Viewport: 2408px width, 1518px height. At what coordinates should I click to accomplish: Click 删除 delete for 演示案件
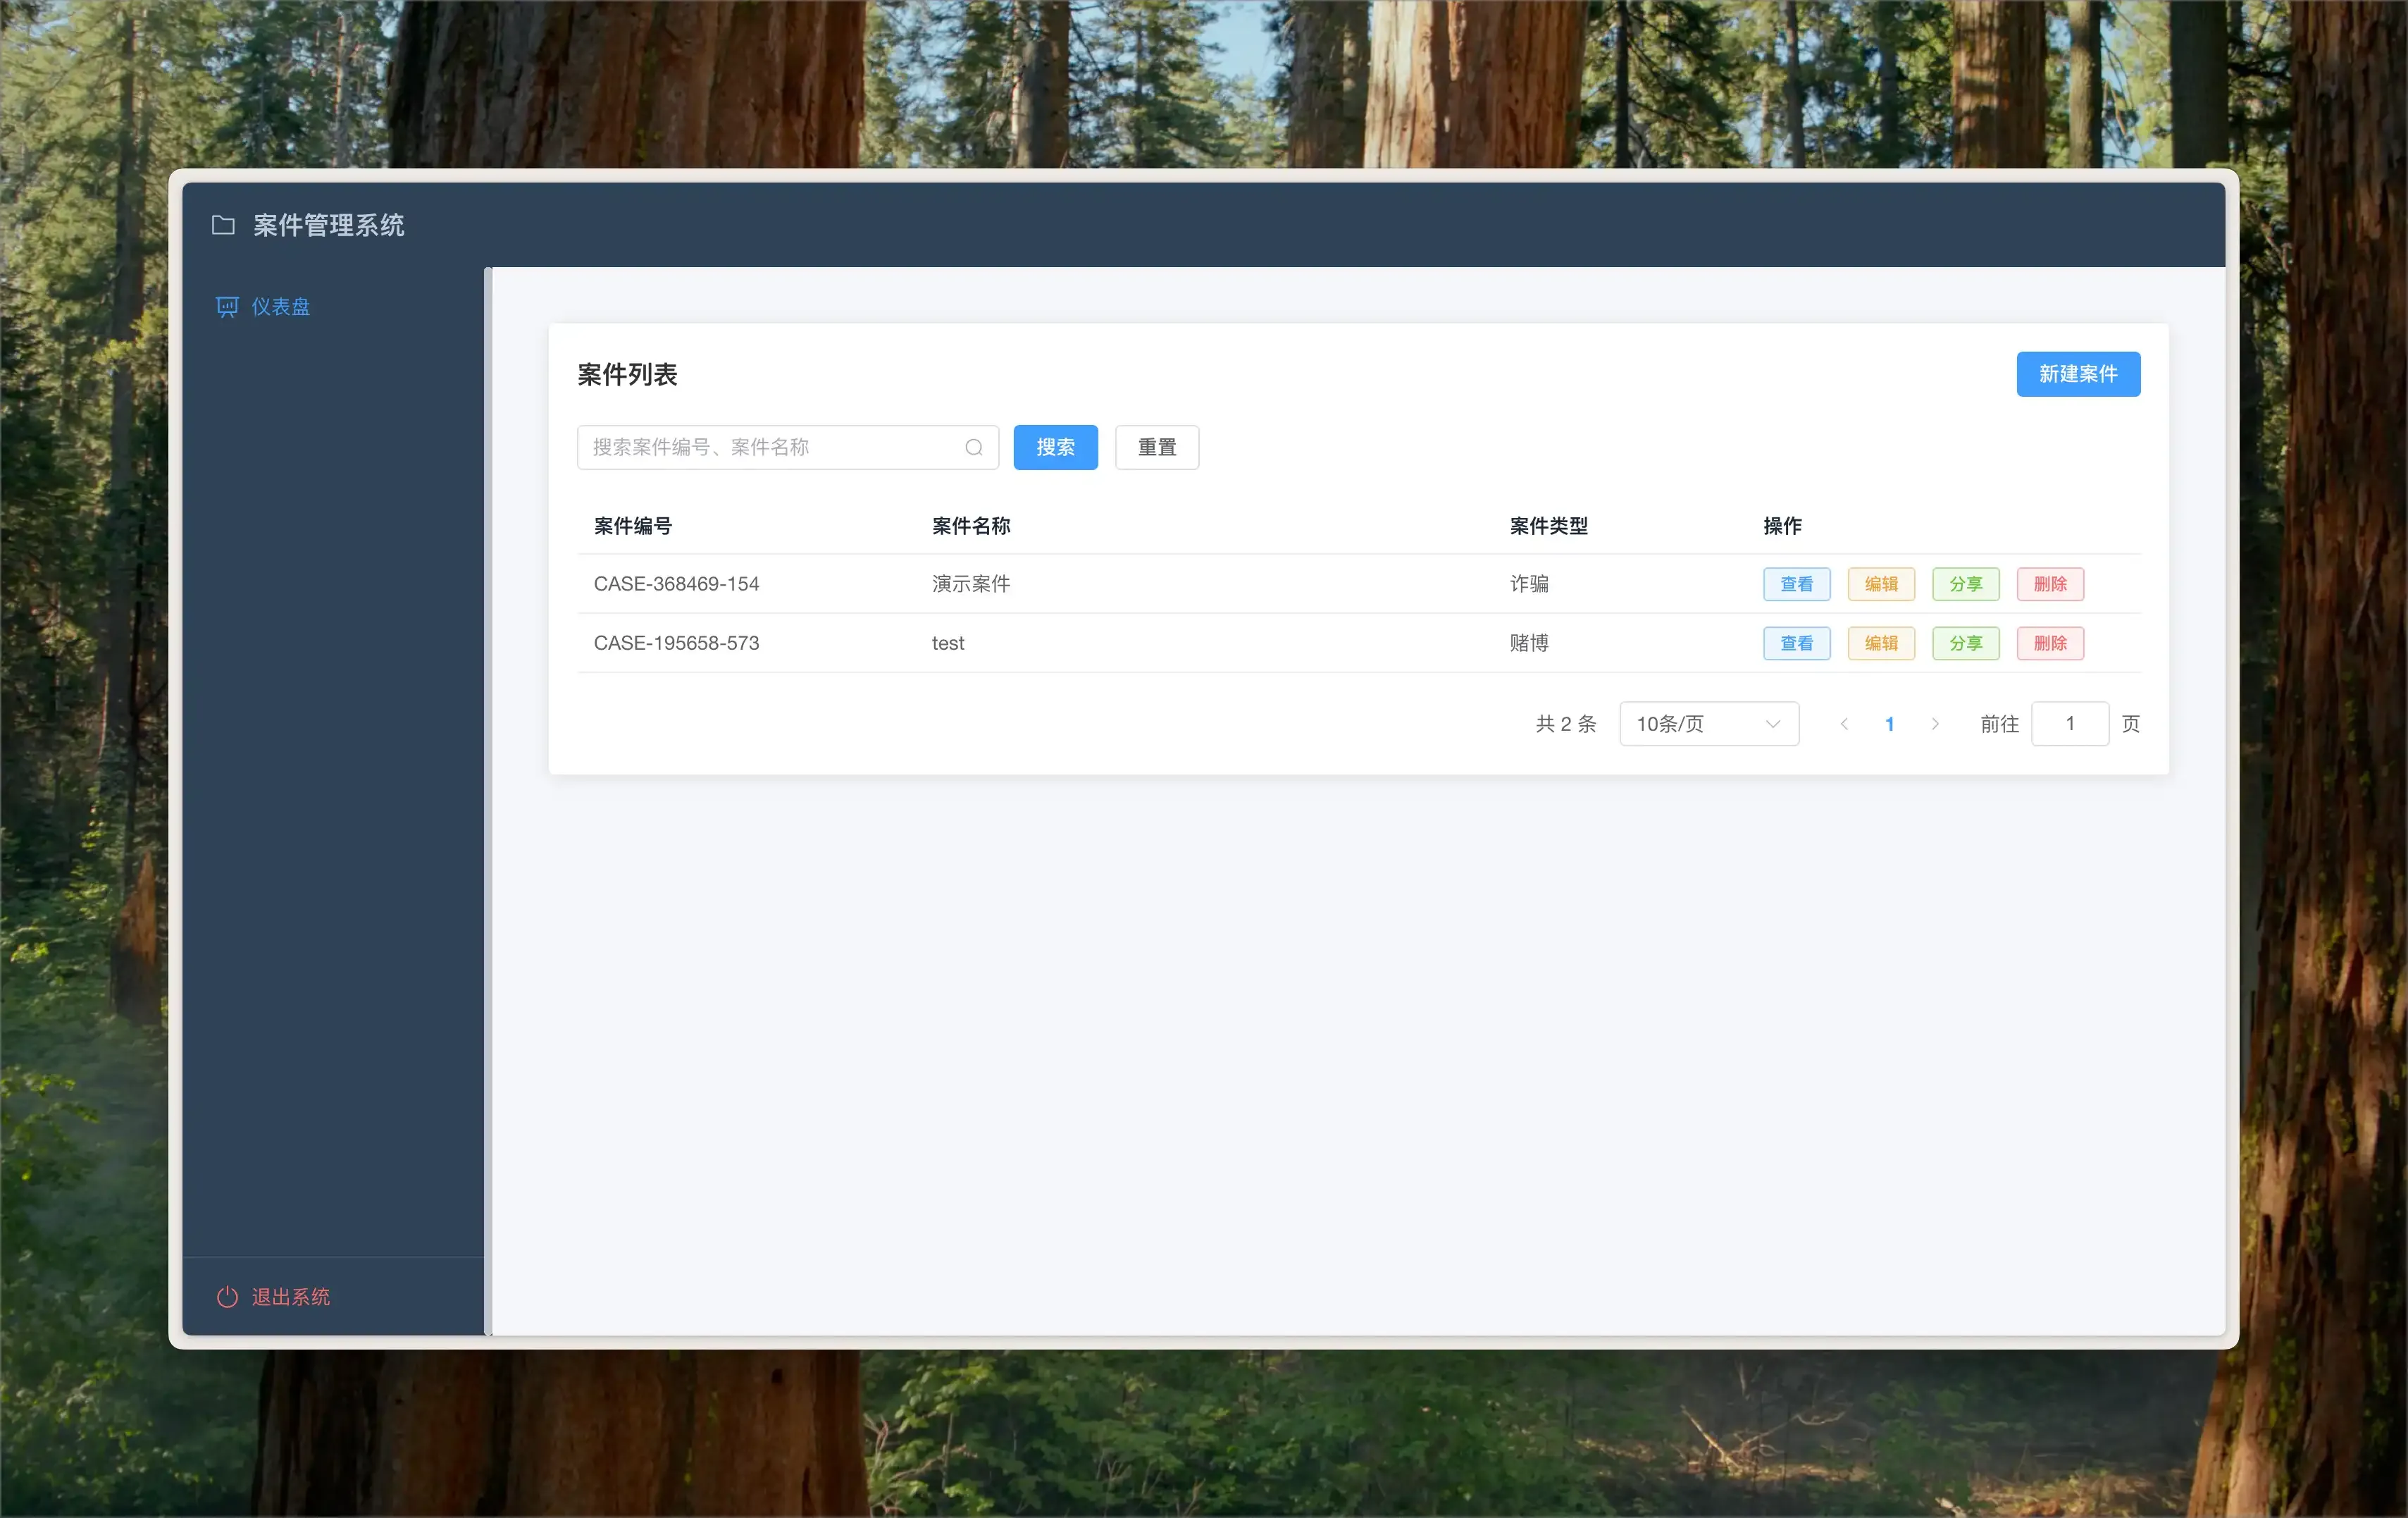(2051, 583)
